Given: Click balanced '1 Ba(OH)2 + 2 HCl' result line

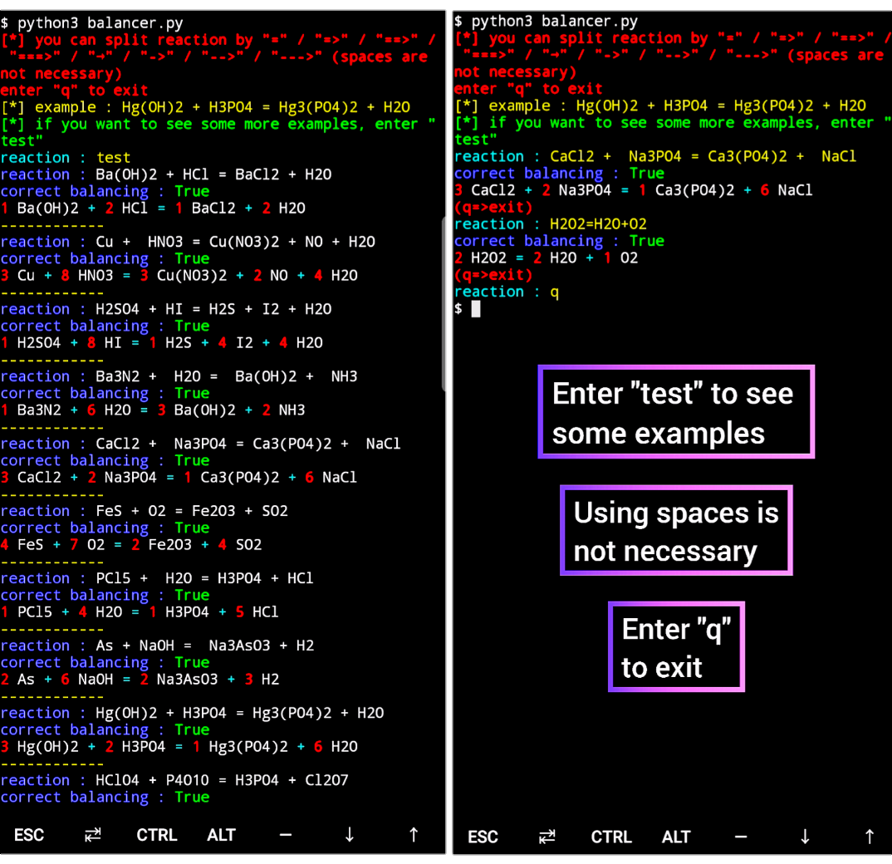Looking at the screenshot, I should point(153,209).
